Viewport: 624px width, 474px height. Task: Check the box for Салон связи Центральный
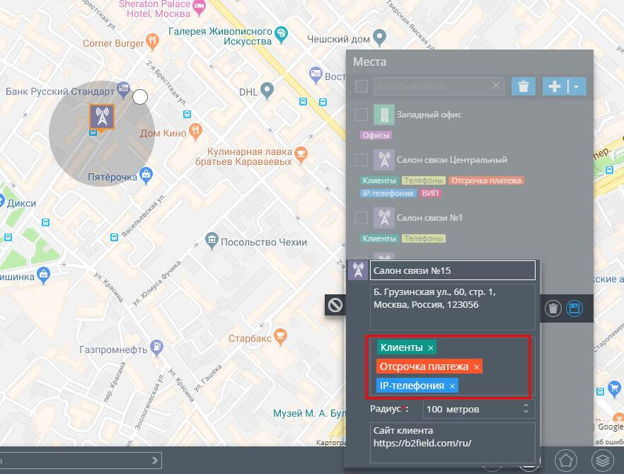pos(362,160)
